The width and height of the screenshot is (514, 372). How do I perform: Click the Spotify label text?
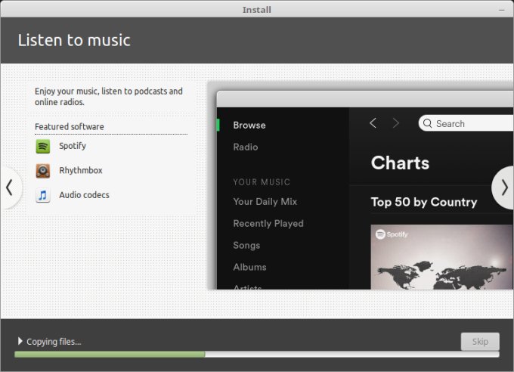[x=73, y=146]
